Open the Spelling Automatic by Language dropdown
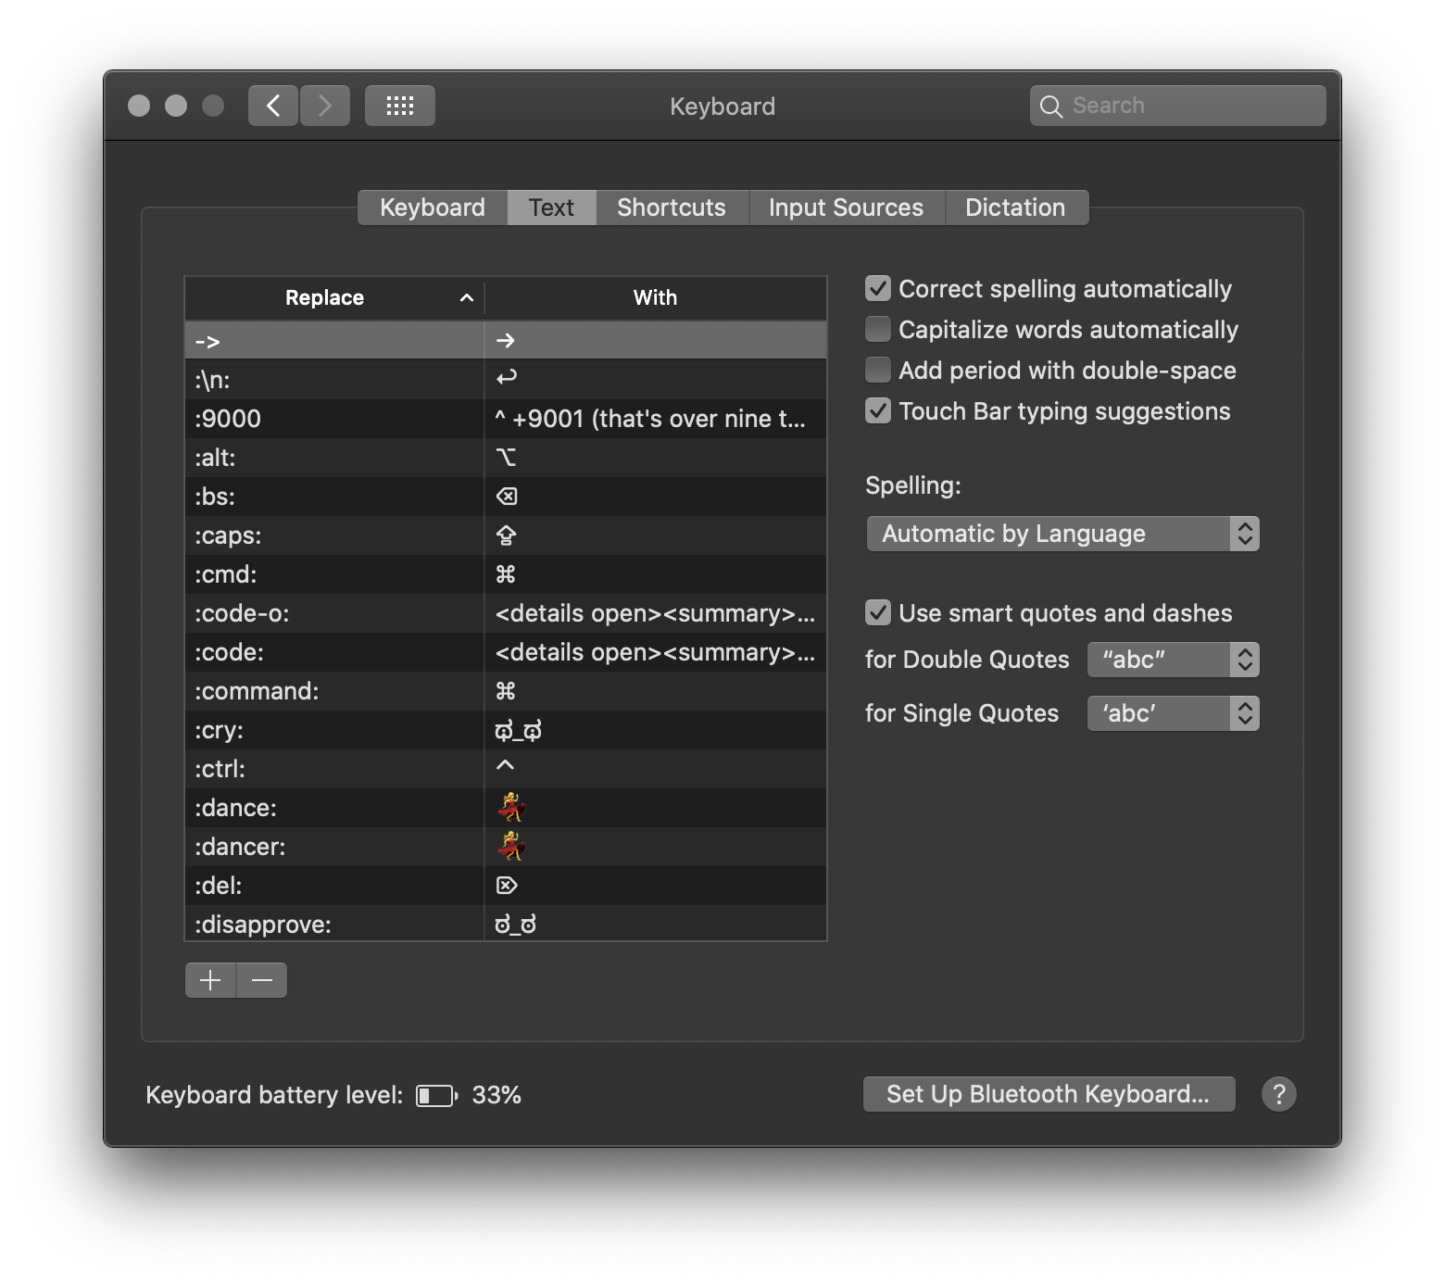 click(x=1062, y=534)
